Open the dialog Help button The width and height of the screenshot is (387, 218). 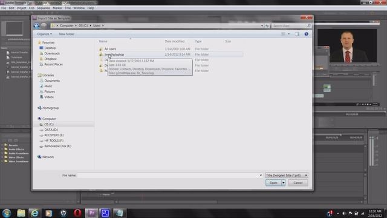tap(307, 34)
